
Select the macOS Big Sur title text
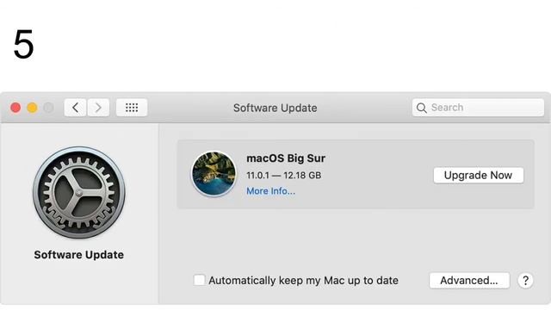(286, 158)
